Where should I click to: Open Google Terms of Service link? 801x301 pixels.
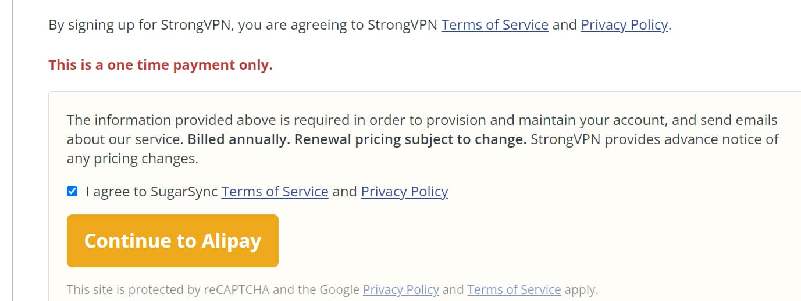pyautogui.click(x=514, y=289)
